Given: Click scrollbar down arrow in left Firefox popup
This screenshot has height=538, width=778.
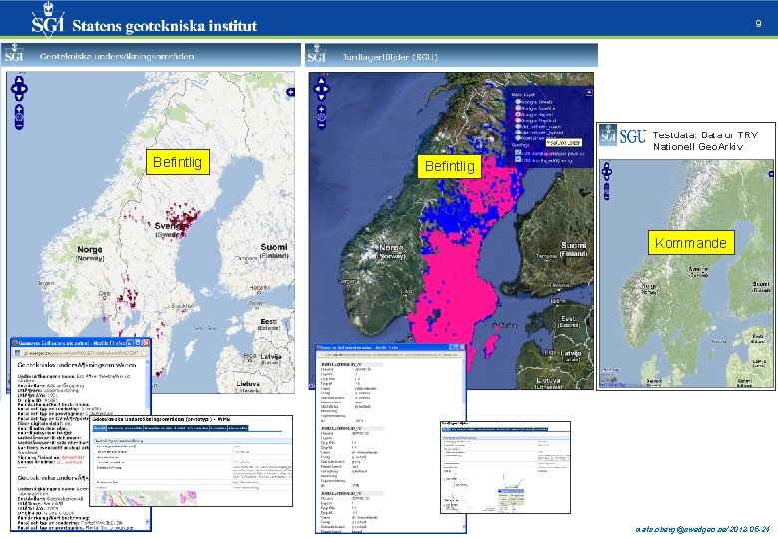Looking at the screenshot, I should [x=147, y=522].
